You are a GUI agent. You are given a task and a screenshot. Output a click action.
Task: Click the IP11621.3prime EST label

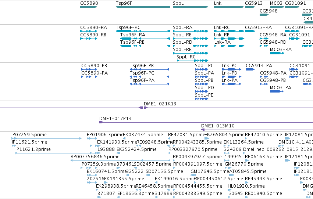33,149
